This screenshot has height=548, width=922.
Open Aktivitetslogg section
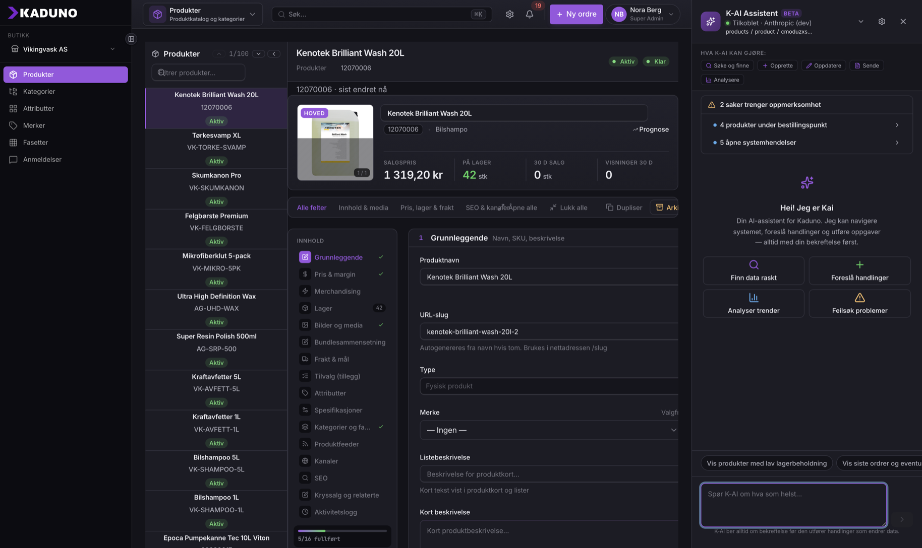click(x=342, y=512)
